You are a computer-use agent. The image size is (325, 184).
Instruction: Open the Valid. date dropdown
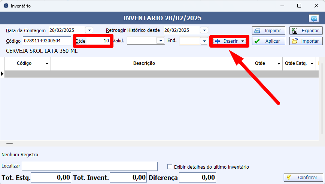161,41
